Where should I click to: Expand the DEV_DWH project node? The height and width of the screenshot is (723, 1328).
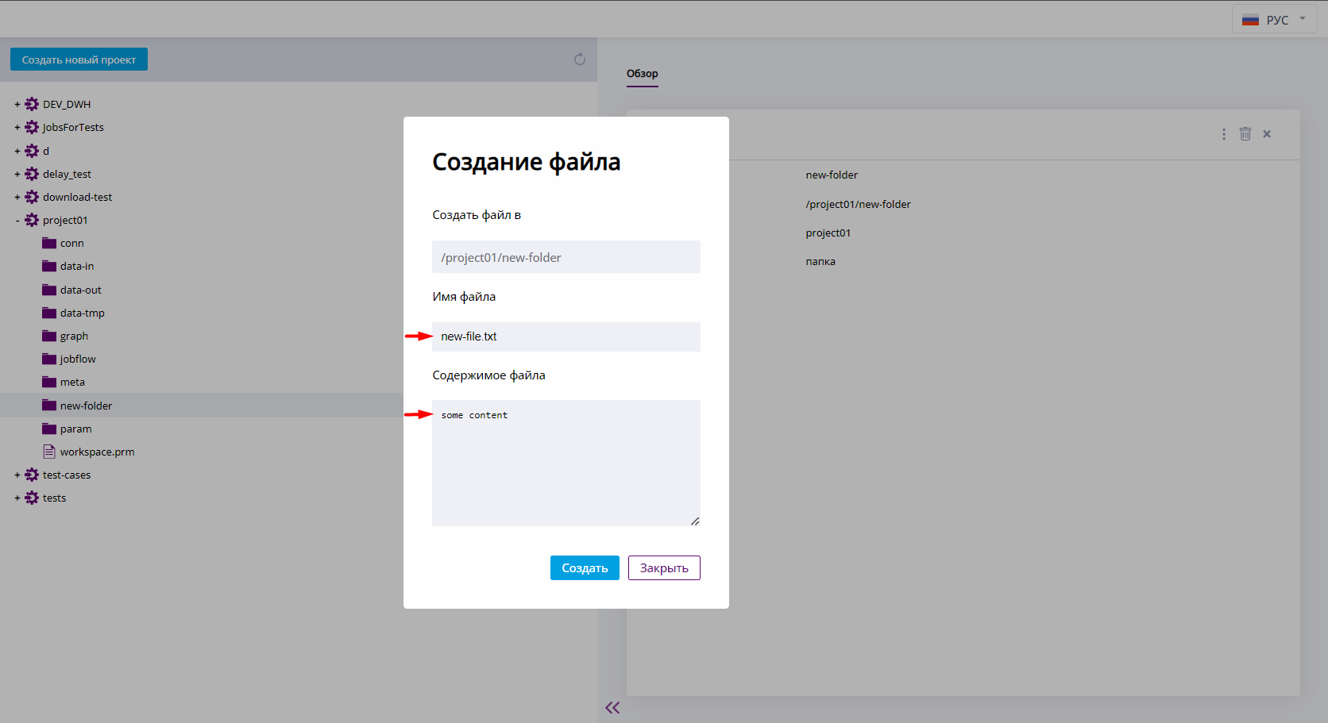point(17,104)
